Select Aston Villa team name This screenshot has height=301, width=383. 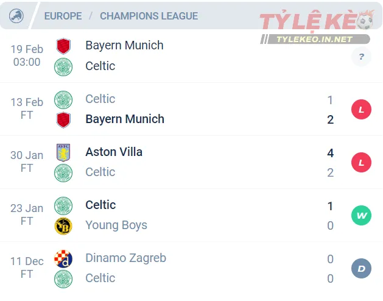[x=114, y=152]
